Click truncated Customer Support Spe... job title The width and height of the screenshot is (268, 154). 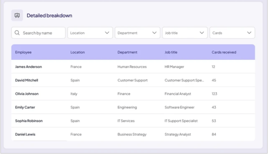click(184, 80)
